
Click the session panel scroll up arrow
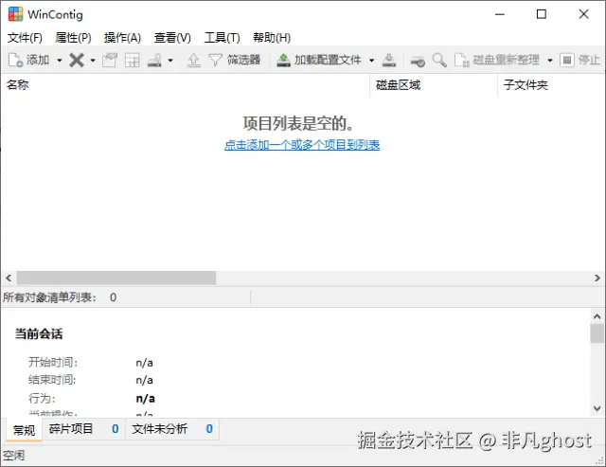[x=597, y=316]
